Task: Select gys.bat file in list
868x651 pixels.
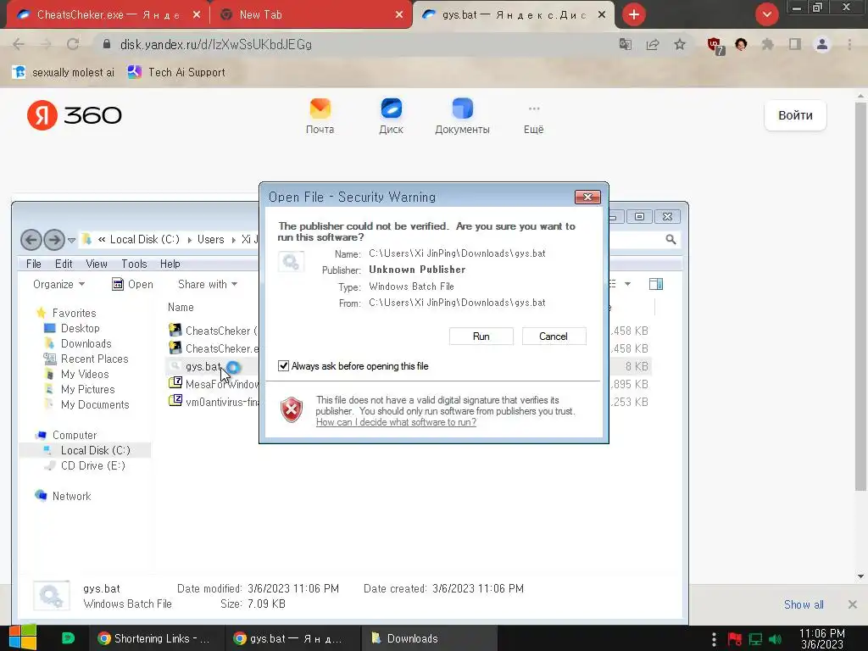Action: pos(203,366)
